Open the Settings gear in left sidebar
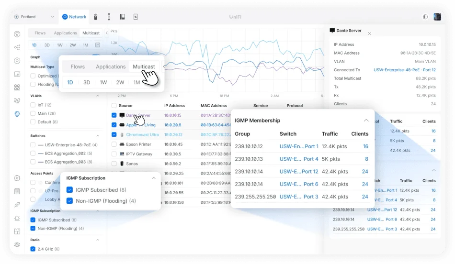This screenshot has height=264, width=455. [17, 178]
